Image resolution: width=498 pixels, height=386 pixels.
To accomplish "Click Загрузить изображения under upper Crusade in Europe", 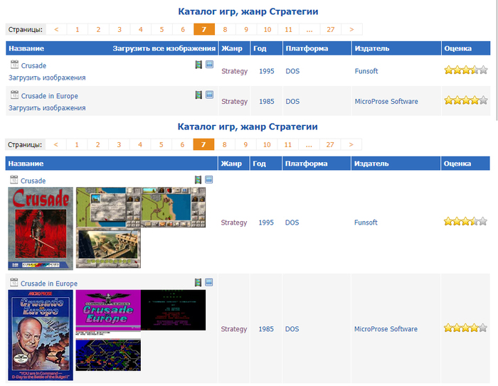I will pyautogui.click(x=47, y=108).
